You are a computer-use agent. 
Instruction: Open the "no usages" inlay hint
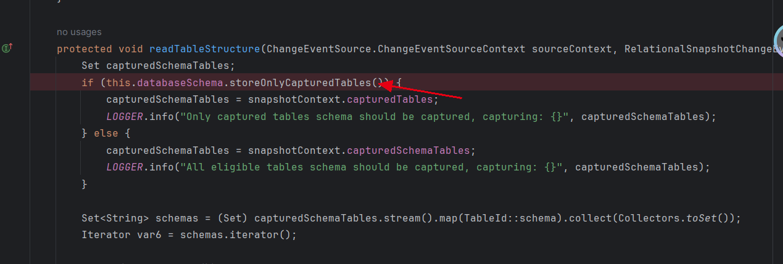pyautogui.click(x=79, y=32)
